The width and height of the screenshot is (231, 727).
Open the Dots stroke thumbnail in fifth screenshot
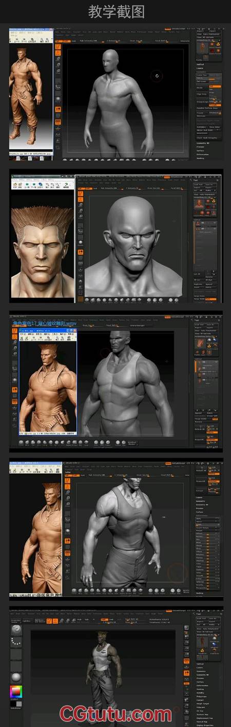(x=16, y=642)
